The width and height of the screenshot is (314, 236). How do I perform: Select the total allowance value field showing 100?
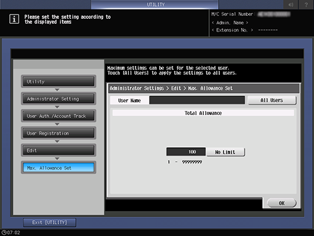(186, 152)
